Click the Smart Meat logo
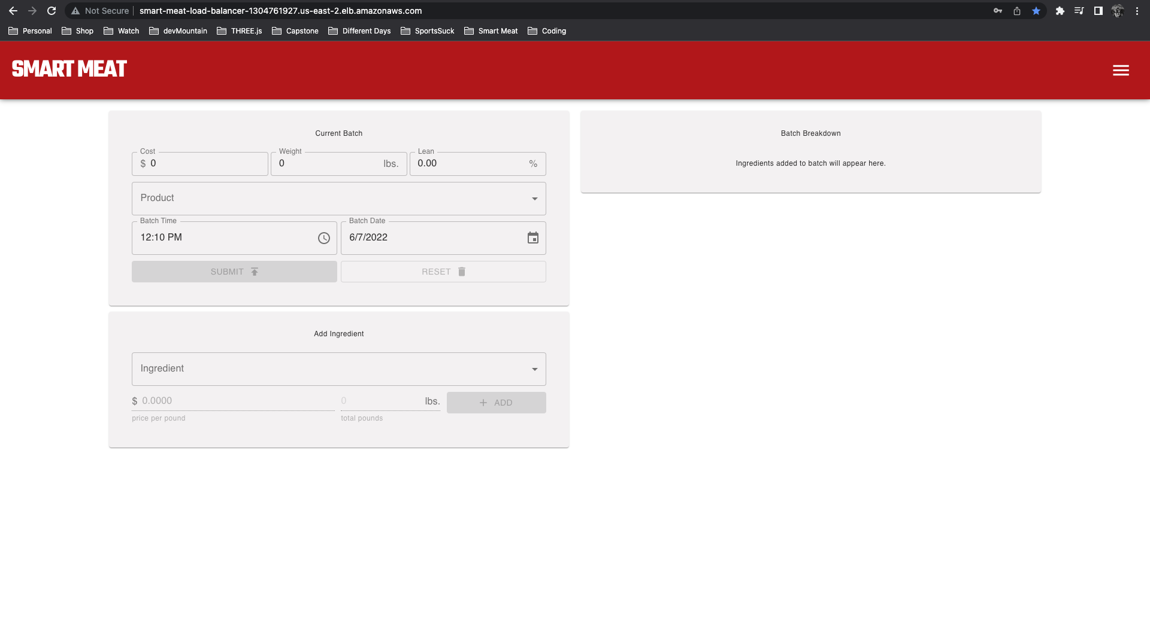Image resolution: width=1150 pixels, height=621 pixels. (69, 69)
